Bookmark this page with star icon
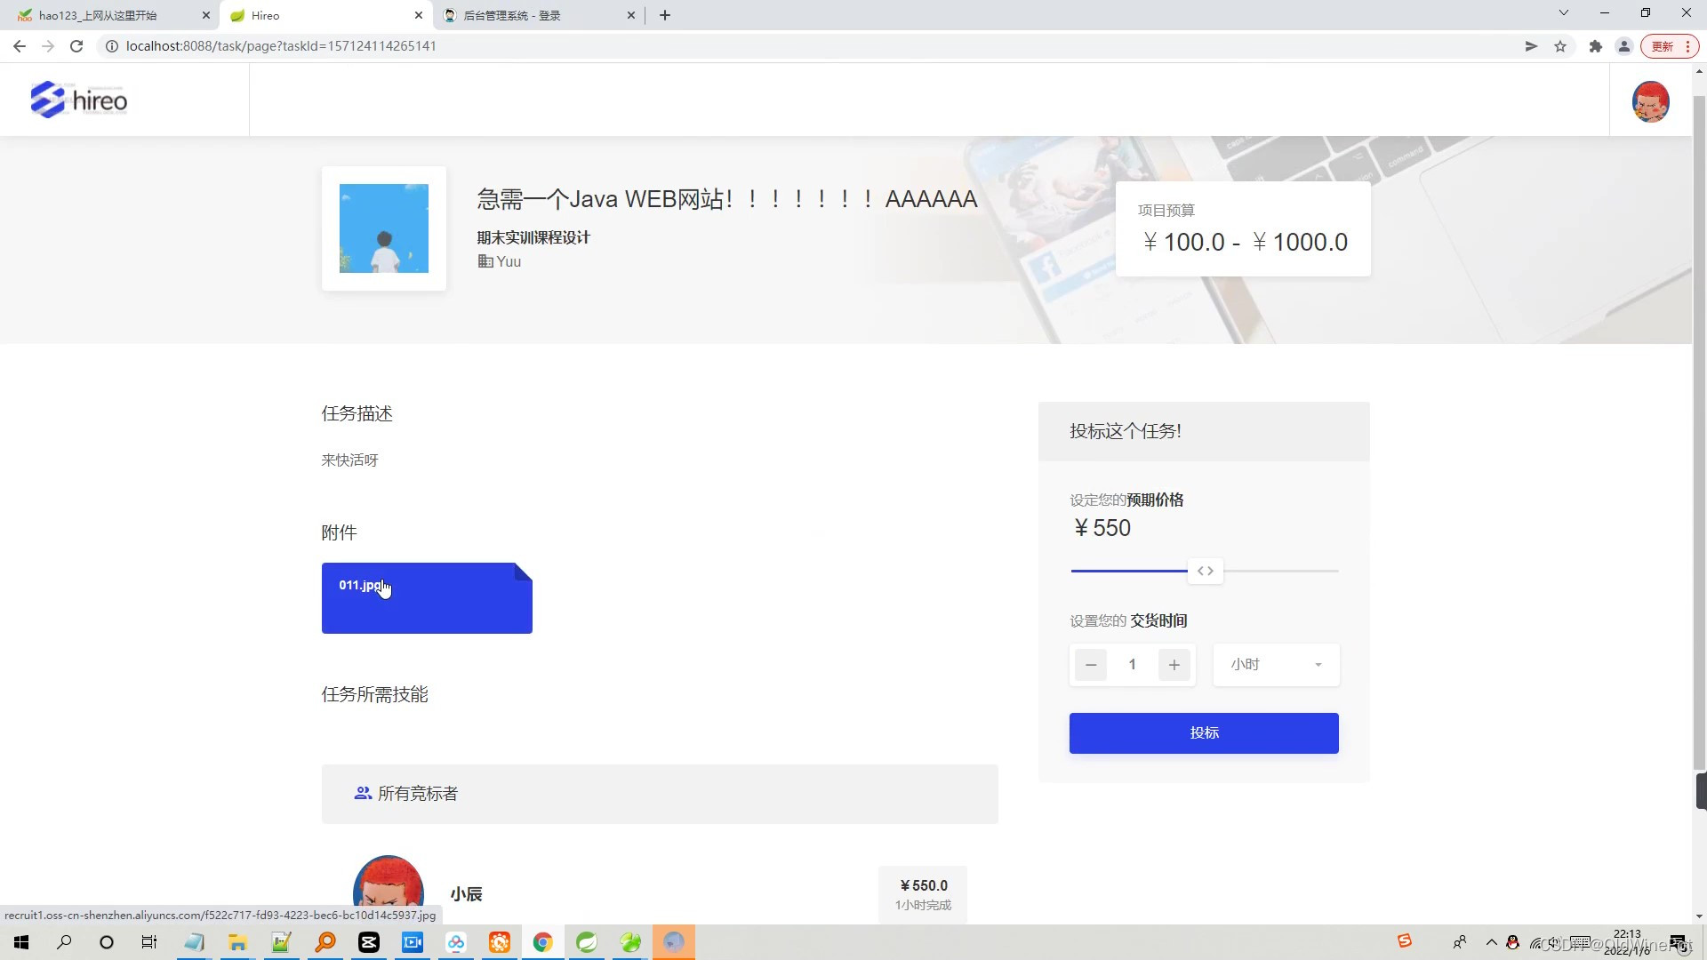This screenshot has width=1707, height=960. click(x=1560, y=46)
